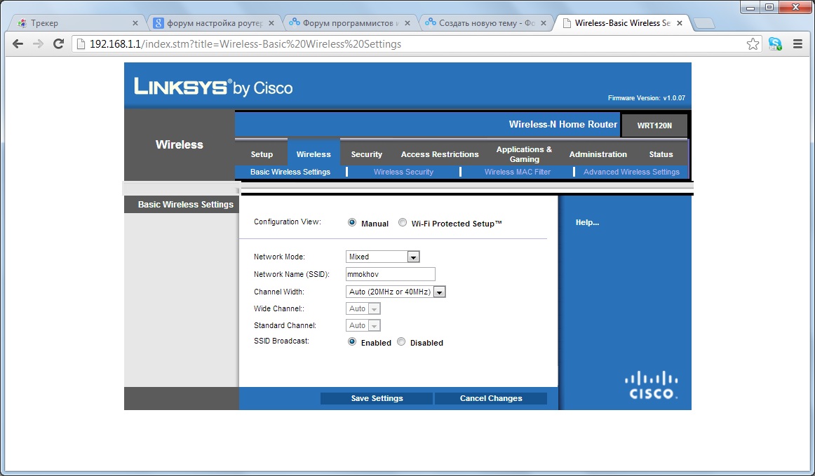Click Wireless-N Home Router title text
The height and width of the screenshot is (476, 815).
[563, 124]
